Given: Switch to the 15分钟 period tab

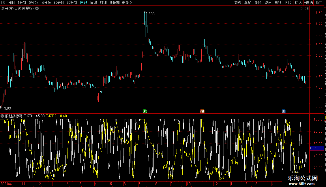Looking at the screenshot, I should [46, 3].
